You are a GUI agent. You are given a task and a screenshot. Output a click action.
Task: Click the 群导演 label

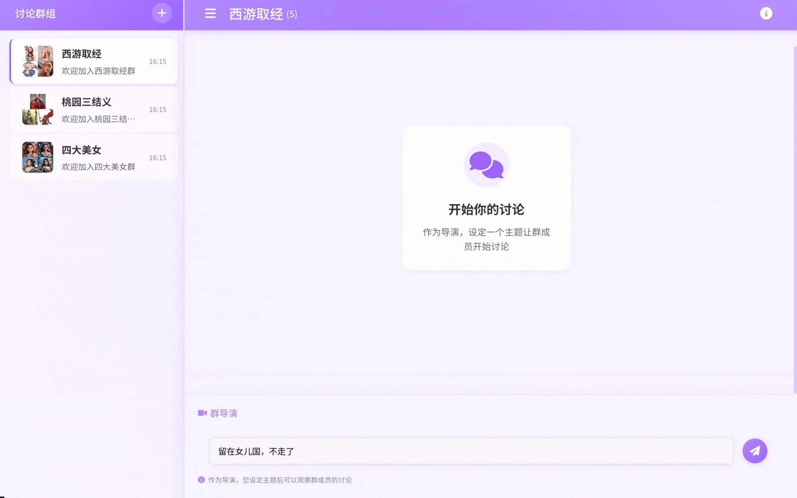coord(224,413)
